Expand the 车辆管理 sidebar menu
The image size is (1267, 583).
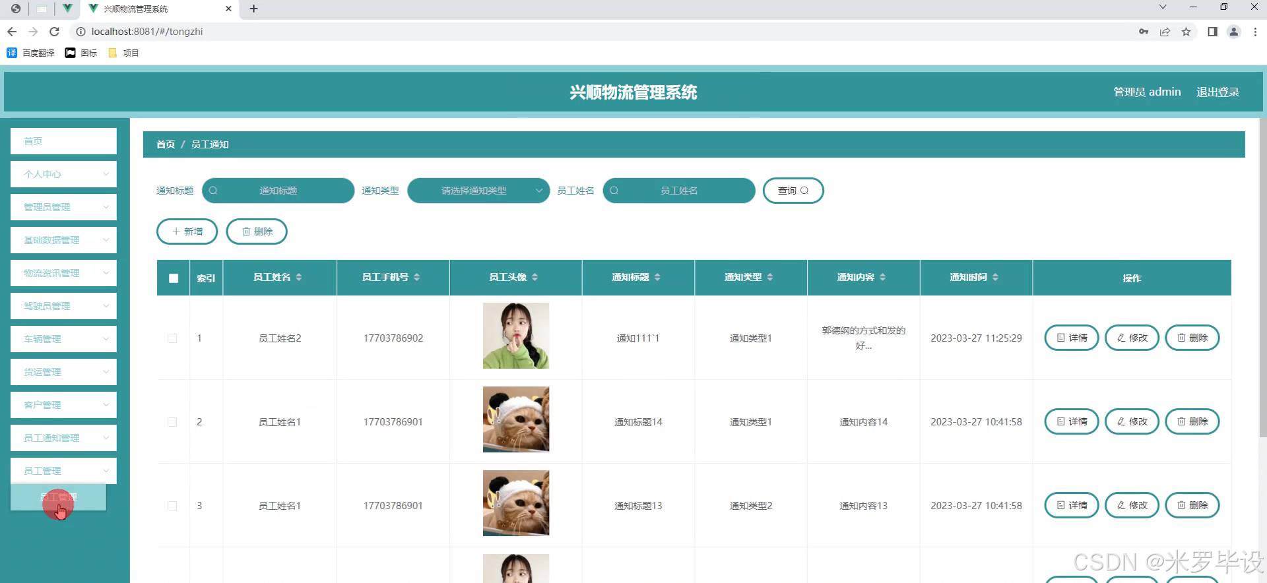click(63, 339)
